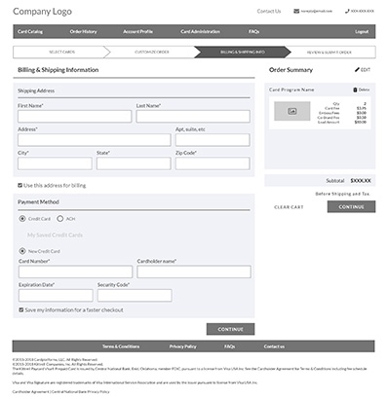Go to the Customize Order step
This screenshot has width=387, height=399.
[152, 52]
